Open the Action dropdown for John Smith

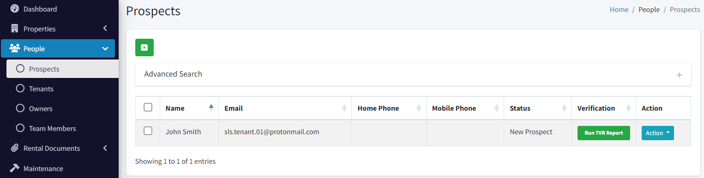[x=658, y=133]
